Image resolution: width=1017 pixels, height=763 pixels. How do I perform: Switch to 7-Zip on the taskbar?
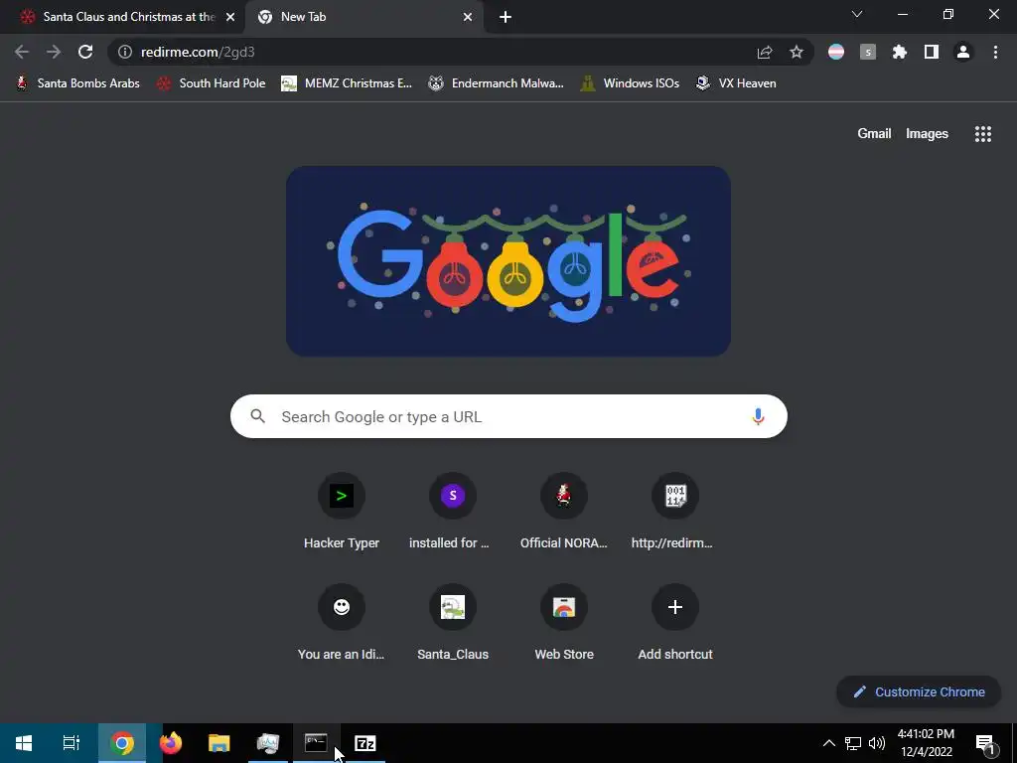(x=365, y=743)
